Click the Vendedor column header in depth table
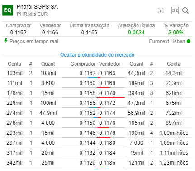This screenshot has height=171, width=195. 110,64
